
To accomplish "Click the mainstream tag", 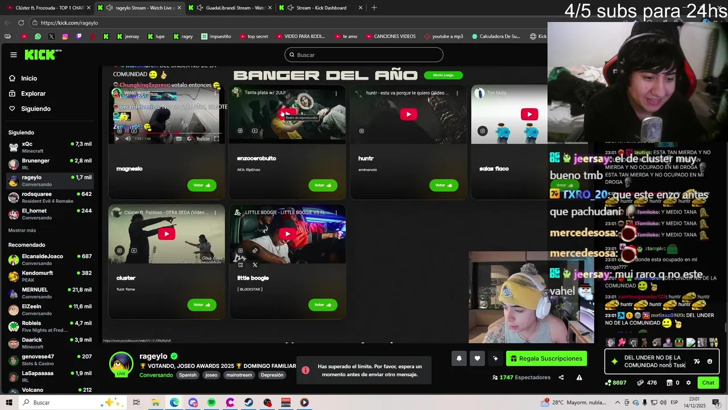I will [239, 375].
